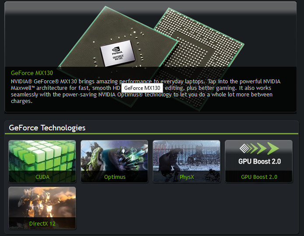Click the green divider under GeForce Technologies
The width and height of the screenshot is (304, 236).
[151, 133]
